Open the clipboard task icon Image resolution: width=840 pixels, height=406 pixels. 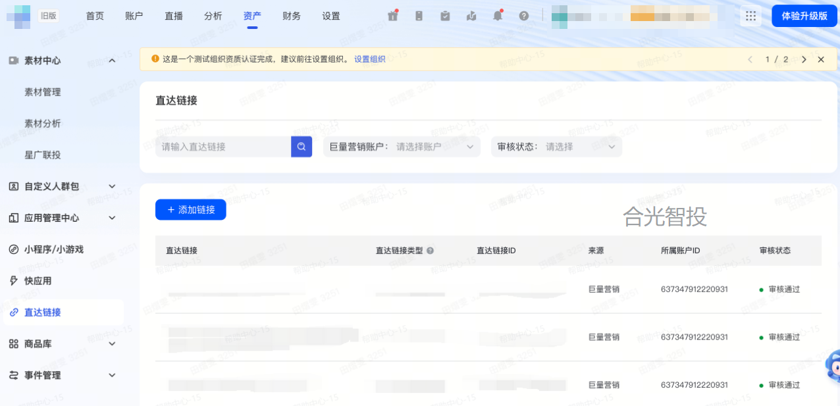(x=445, y=16)
